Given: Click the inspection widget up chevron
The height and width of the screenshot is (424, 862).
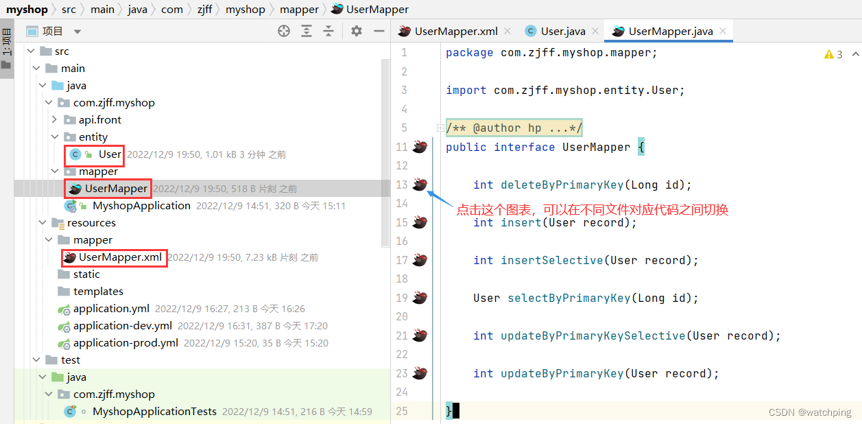Looking at the screenshot, I should [855, 54].
